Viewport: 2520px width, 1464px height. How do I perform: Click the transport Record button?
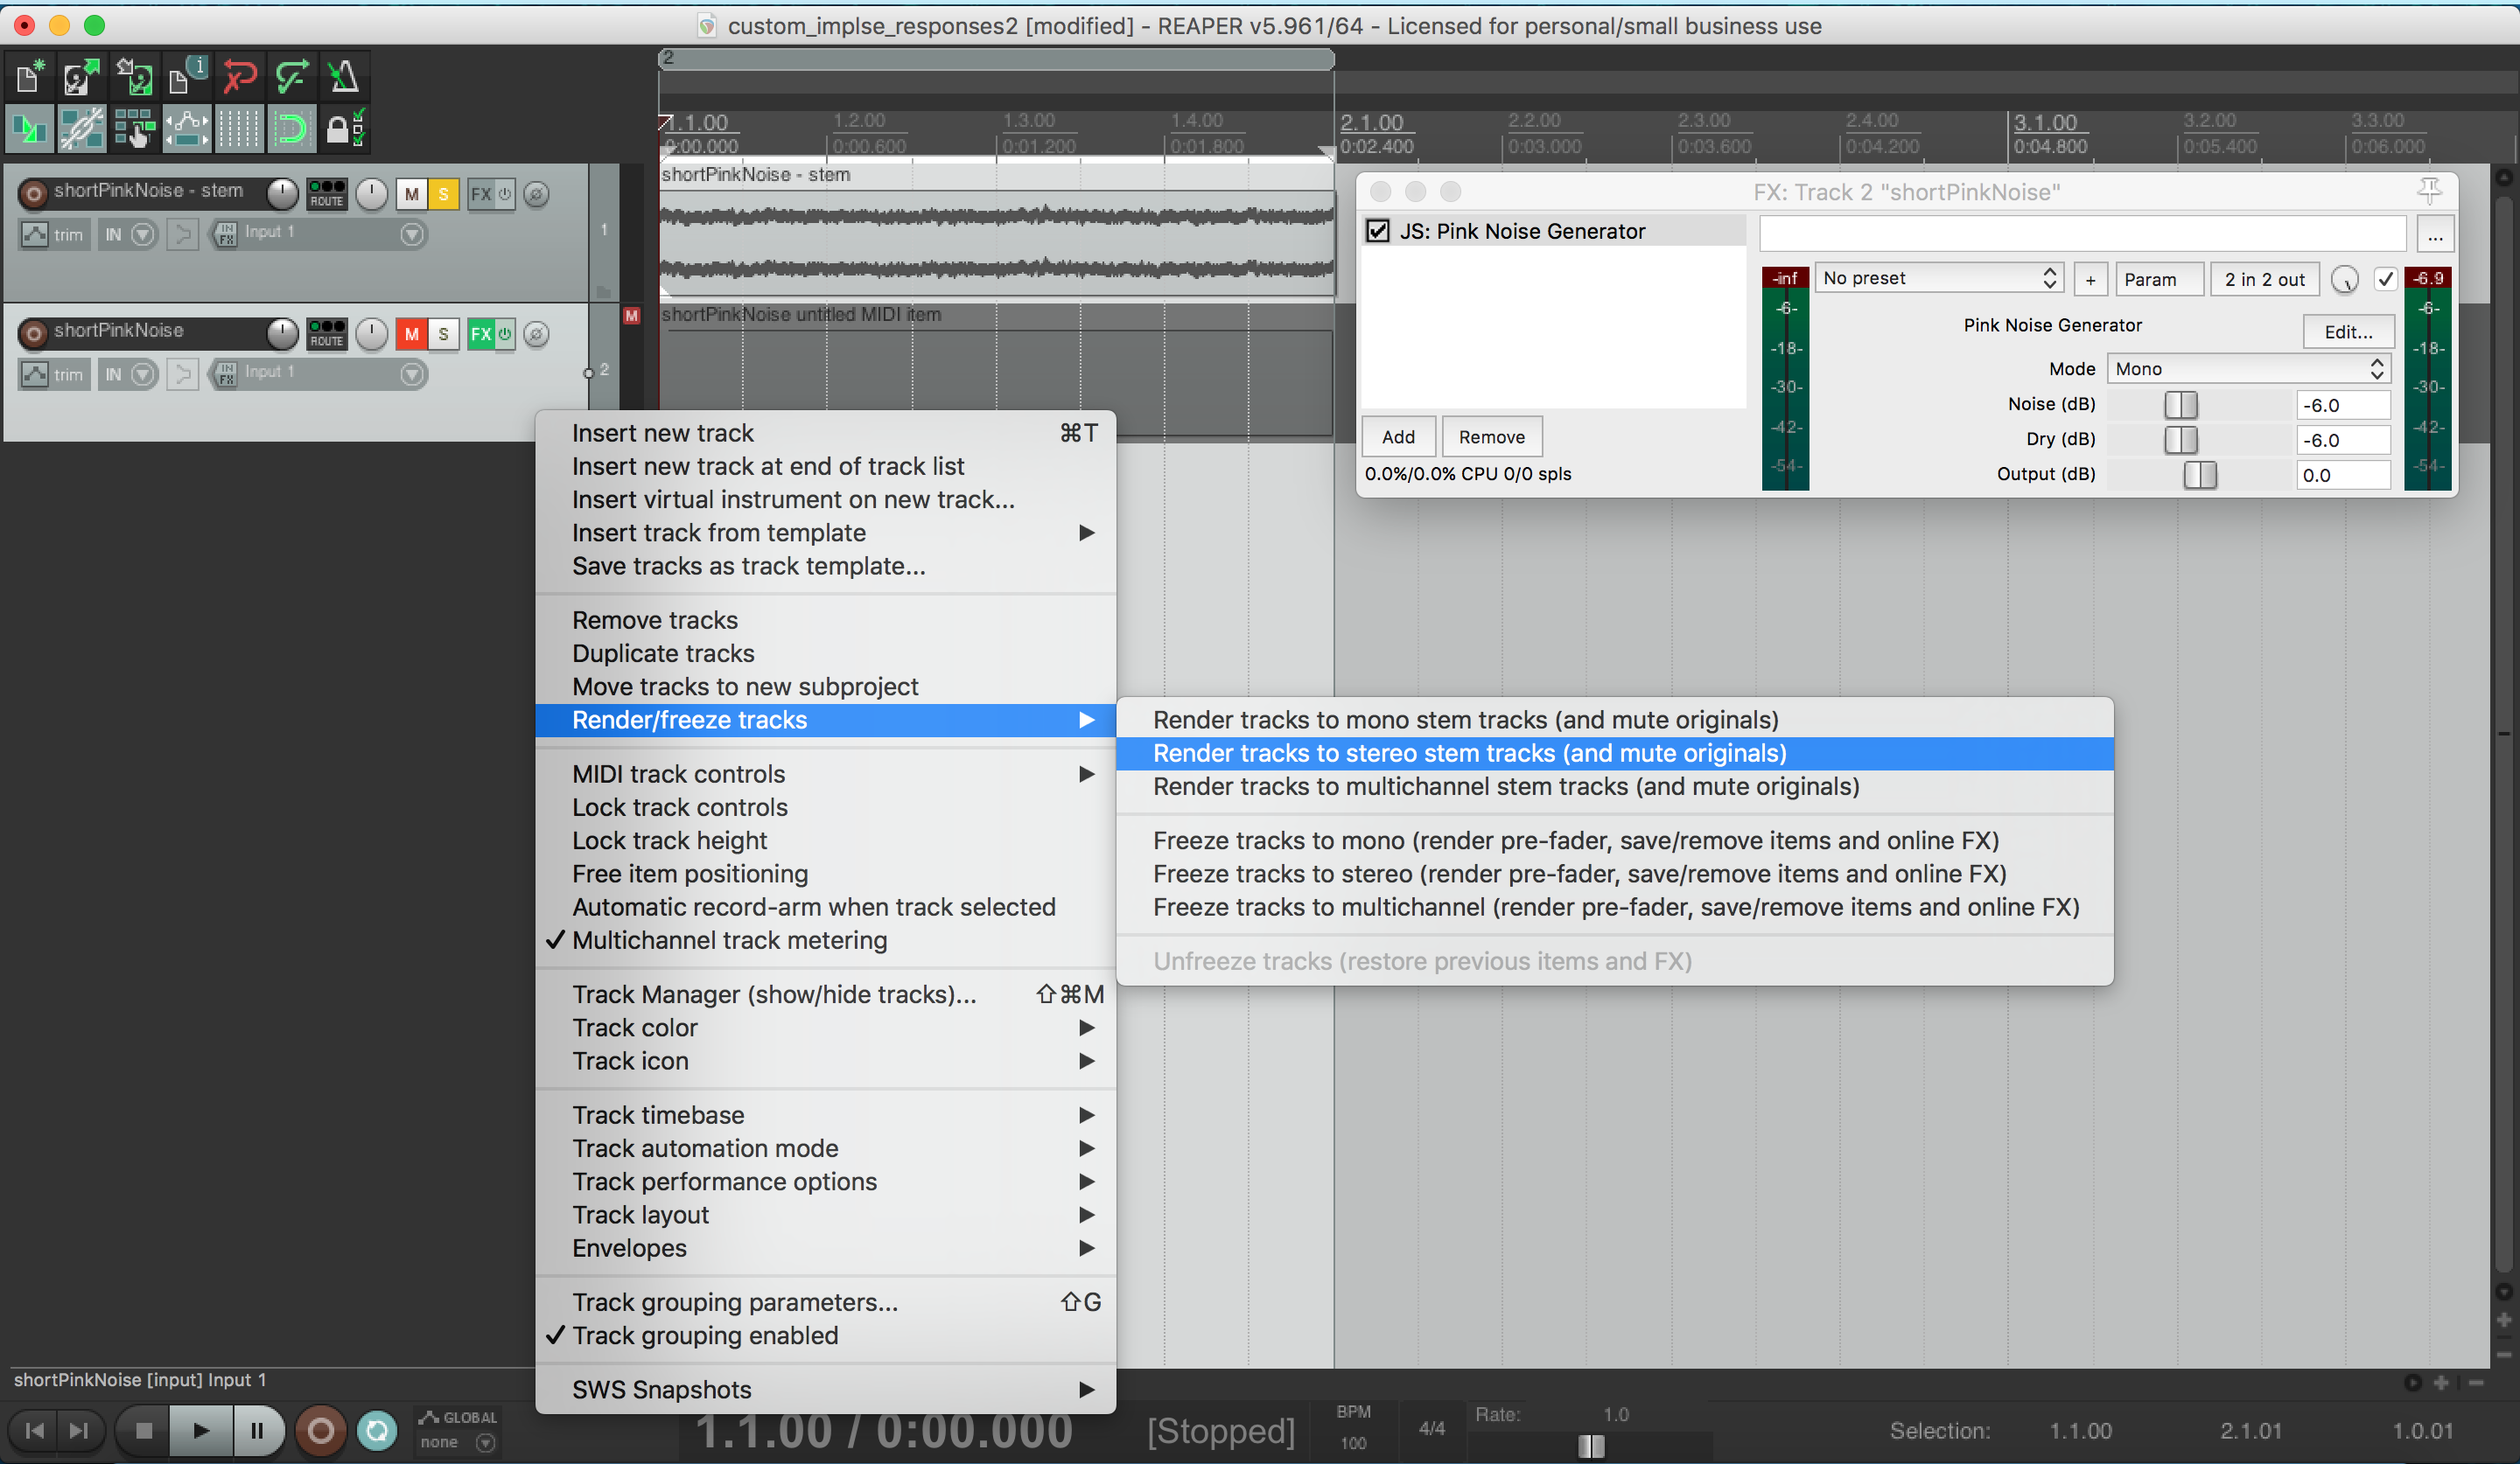pyautogui.click(x=321, y=1431)
